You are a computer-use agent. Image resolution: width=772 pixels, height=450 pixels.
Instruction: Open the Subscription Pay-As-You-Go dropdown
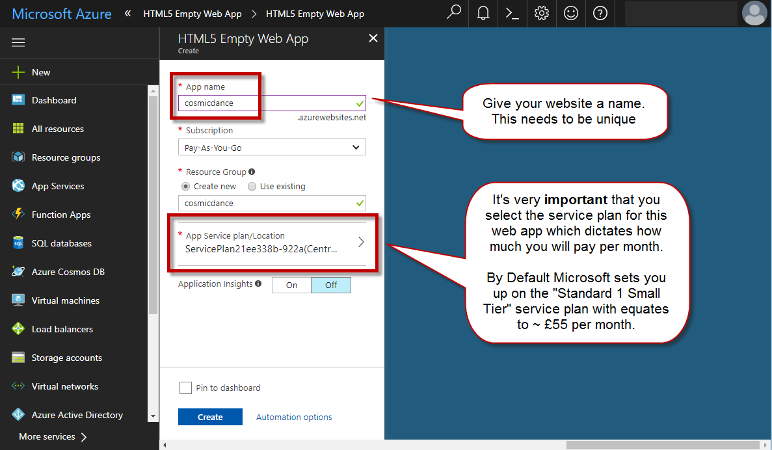tap(272, 147)
